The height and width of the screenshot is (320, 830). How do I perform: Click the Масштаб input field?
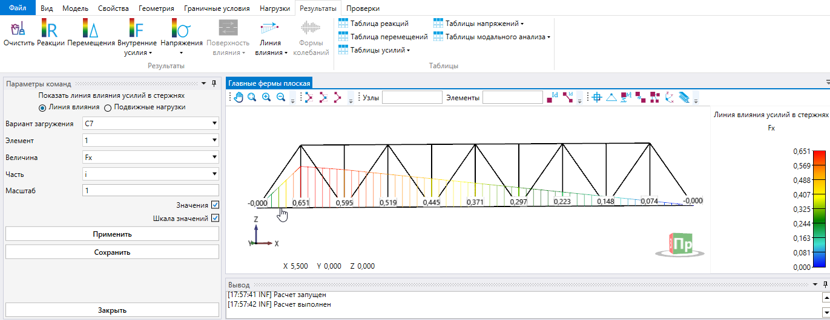(151, 190)
